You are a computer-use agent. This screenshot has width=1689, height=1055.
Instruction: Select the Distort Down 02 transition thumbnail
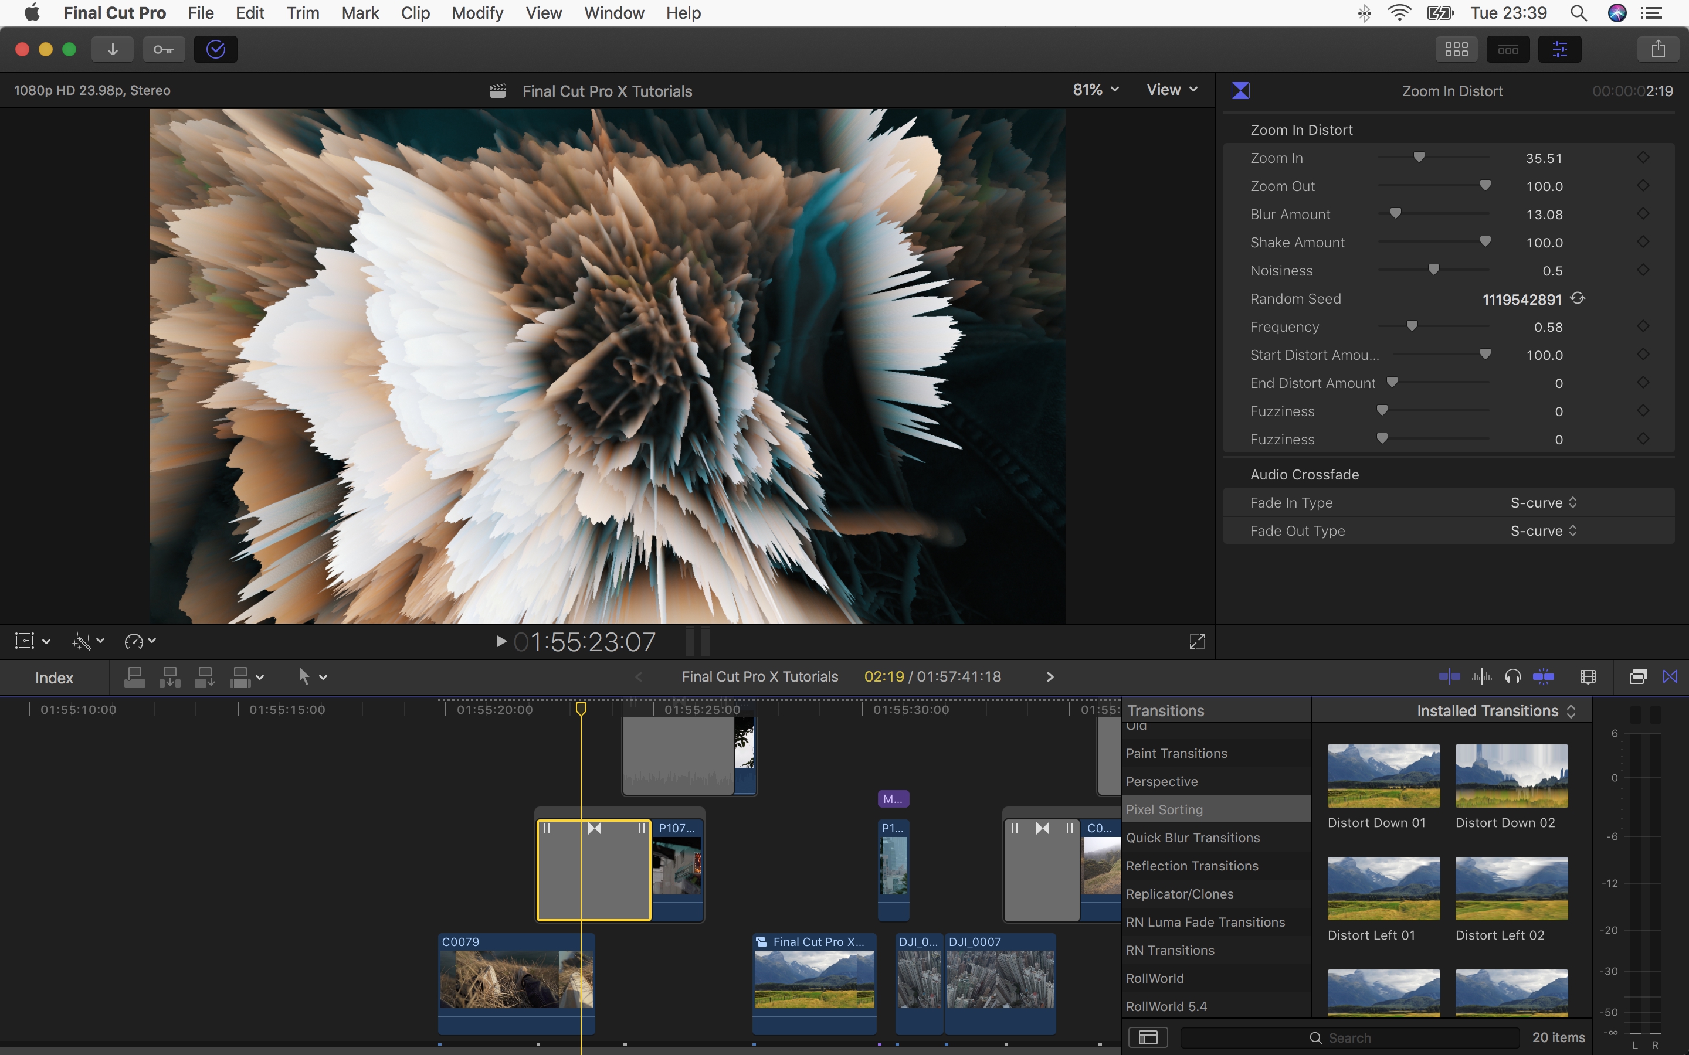pyautogui.click(x=1512, y=776)
